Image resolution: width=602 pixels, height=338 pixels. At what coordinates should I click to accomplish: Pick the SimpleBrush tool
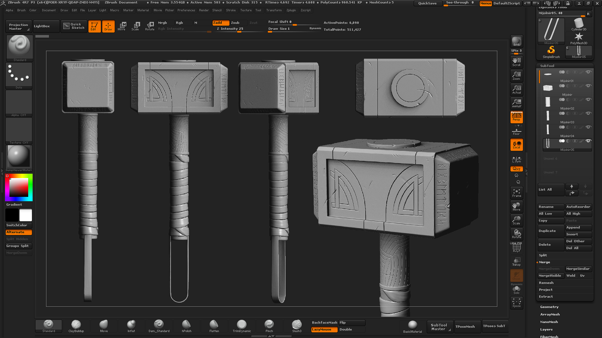click(551, 52)
